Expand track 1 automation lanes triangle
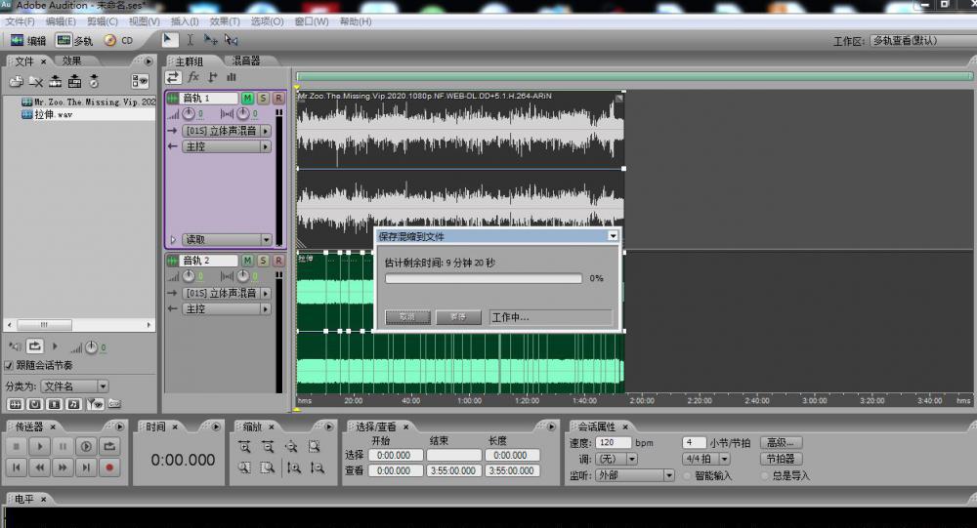This screenshot has height=528, width=977. point(173,240)
